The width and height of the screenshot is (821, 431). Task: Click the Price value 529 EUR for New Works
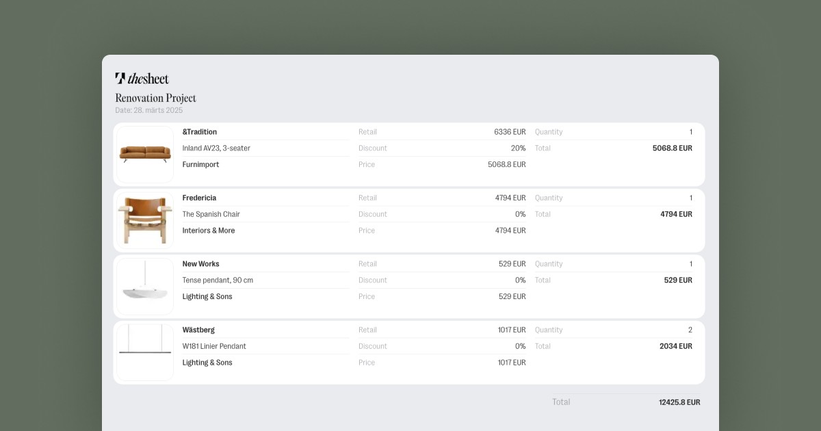click(x=512, y=297)
